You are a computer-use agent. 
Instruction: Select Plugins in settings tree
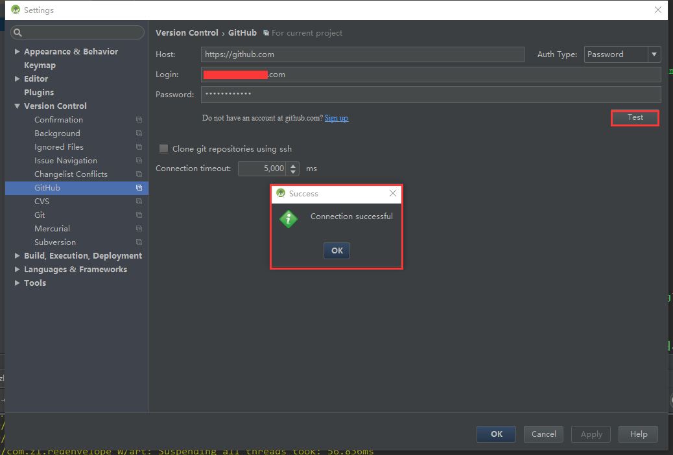pos(39,92)
